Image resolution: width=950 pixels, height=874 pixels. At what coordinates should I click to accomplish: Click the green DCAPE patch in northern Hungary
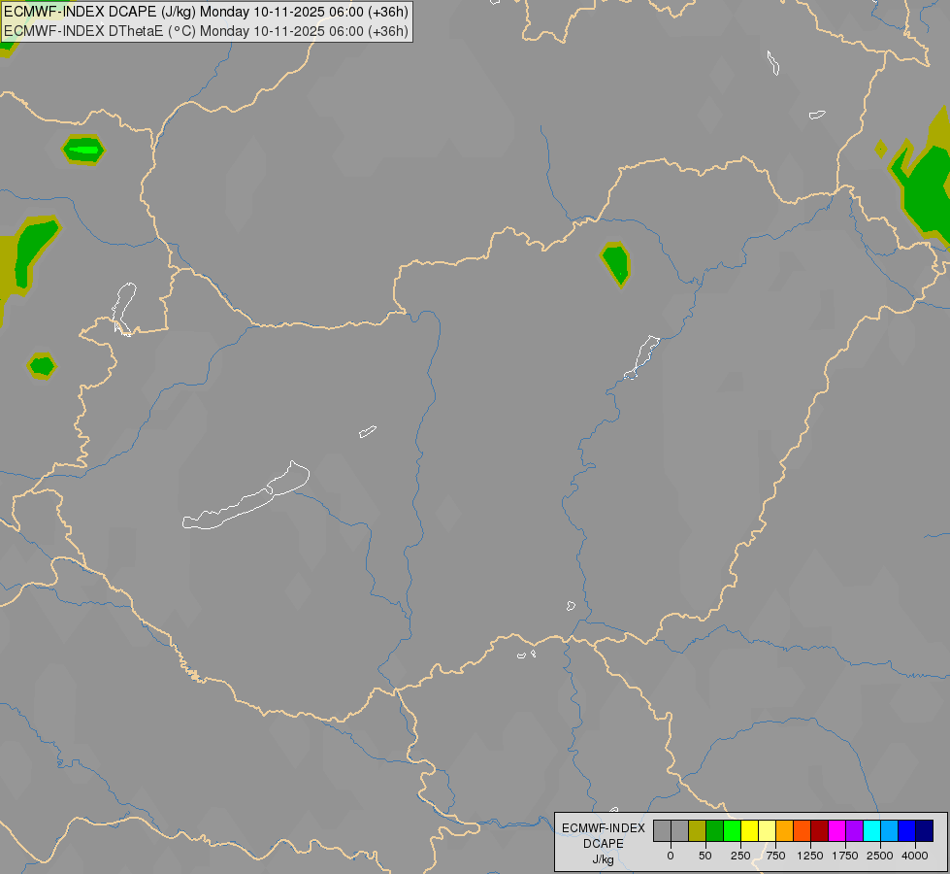click(x=616, y=264)
